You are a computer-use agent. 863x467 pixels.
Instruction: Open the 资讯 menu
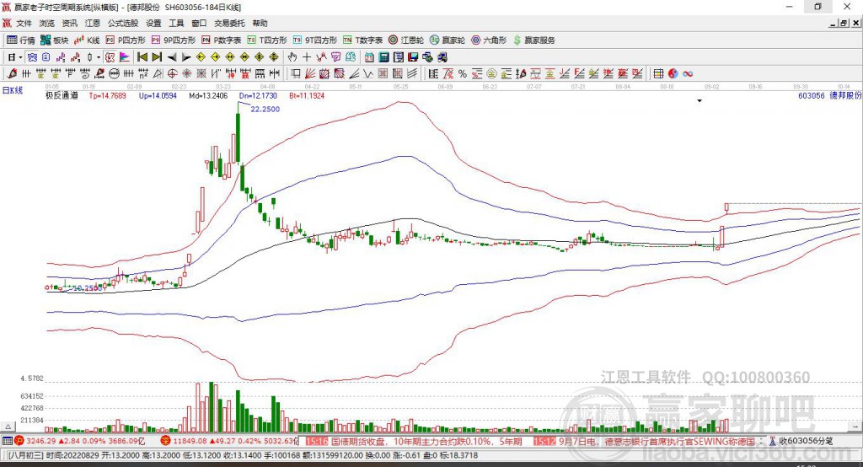pos(69,23)
